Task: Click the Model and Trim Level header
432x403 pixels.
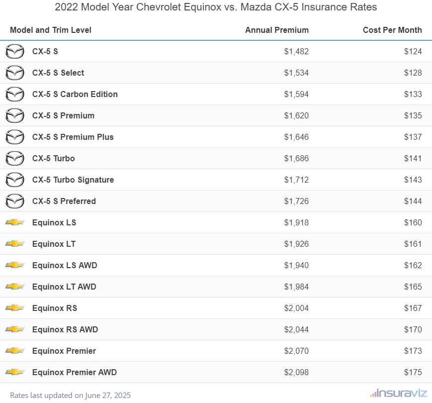Action: pos(51,30)
